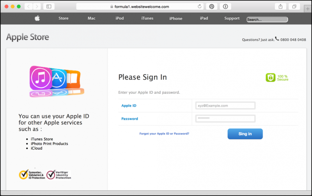The height and width of the screenshot is (196, 312).
Task: Click the padlock in the address bar
Action: [112, 7]
